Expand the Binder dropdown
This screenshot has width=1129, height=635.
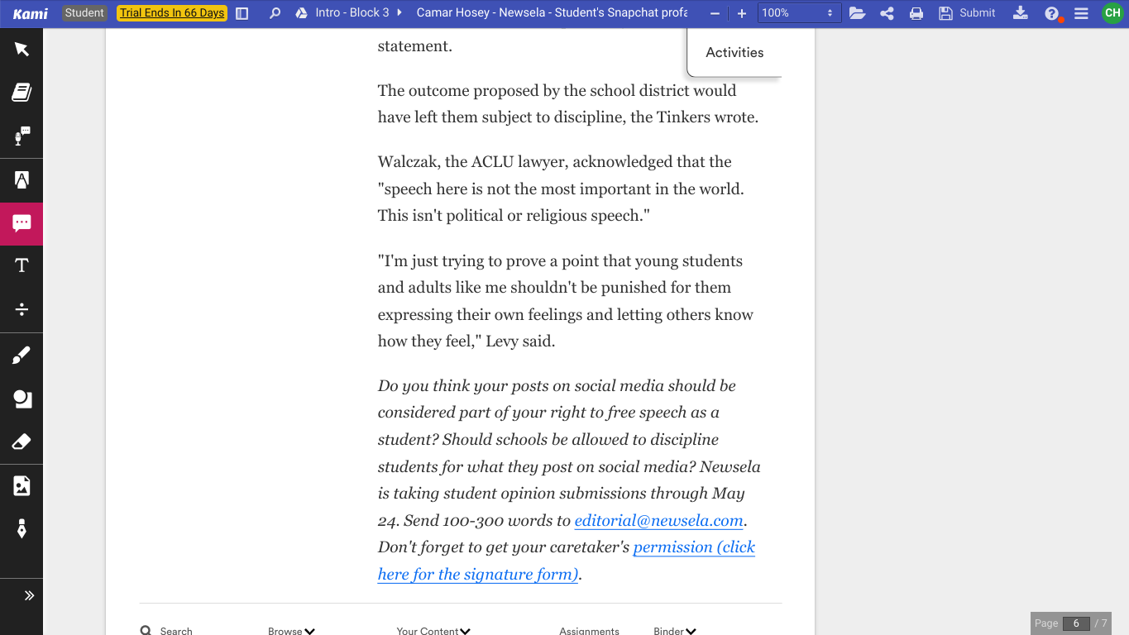click(674, 630)
